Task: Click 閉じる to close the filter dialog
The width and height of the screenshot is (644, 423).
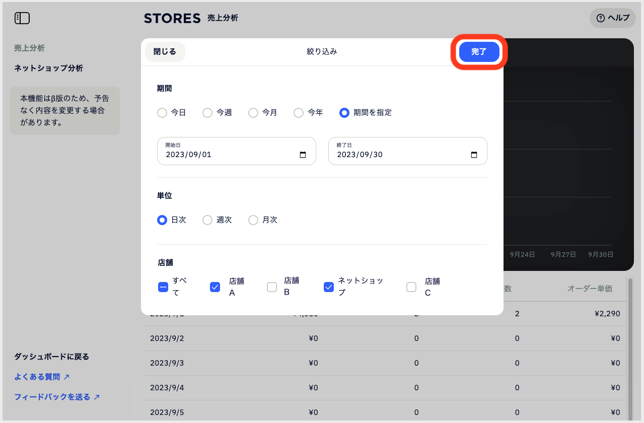Action: (x=165, y=52)
